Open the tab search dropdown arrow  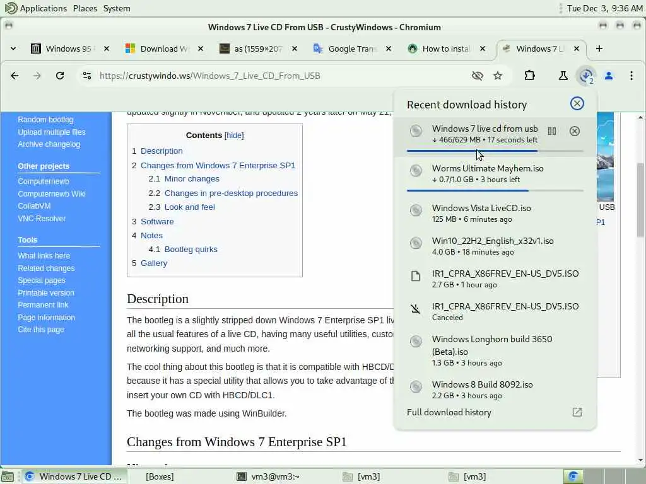[13, 49]
